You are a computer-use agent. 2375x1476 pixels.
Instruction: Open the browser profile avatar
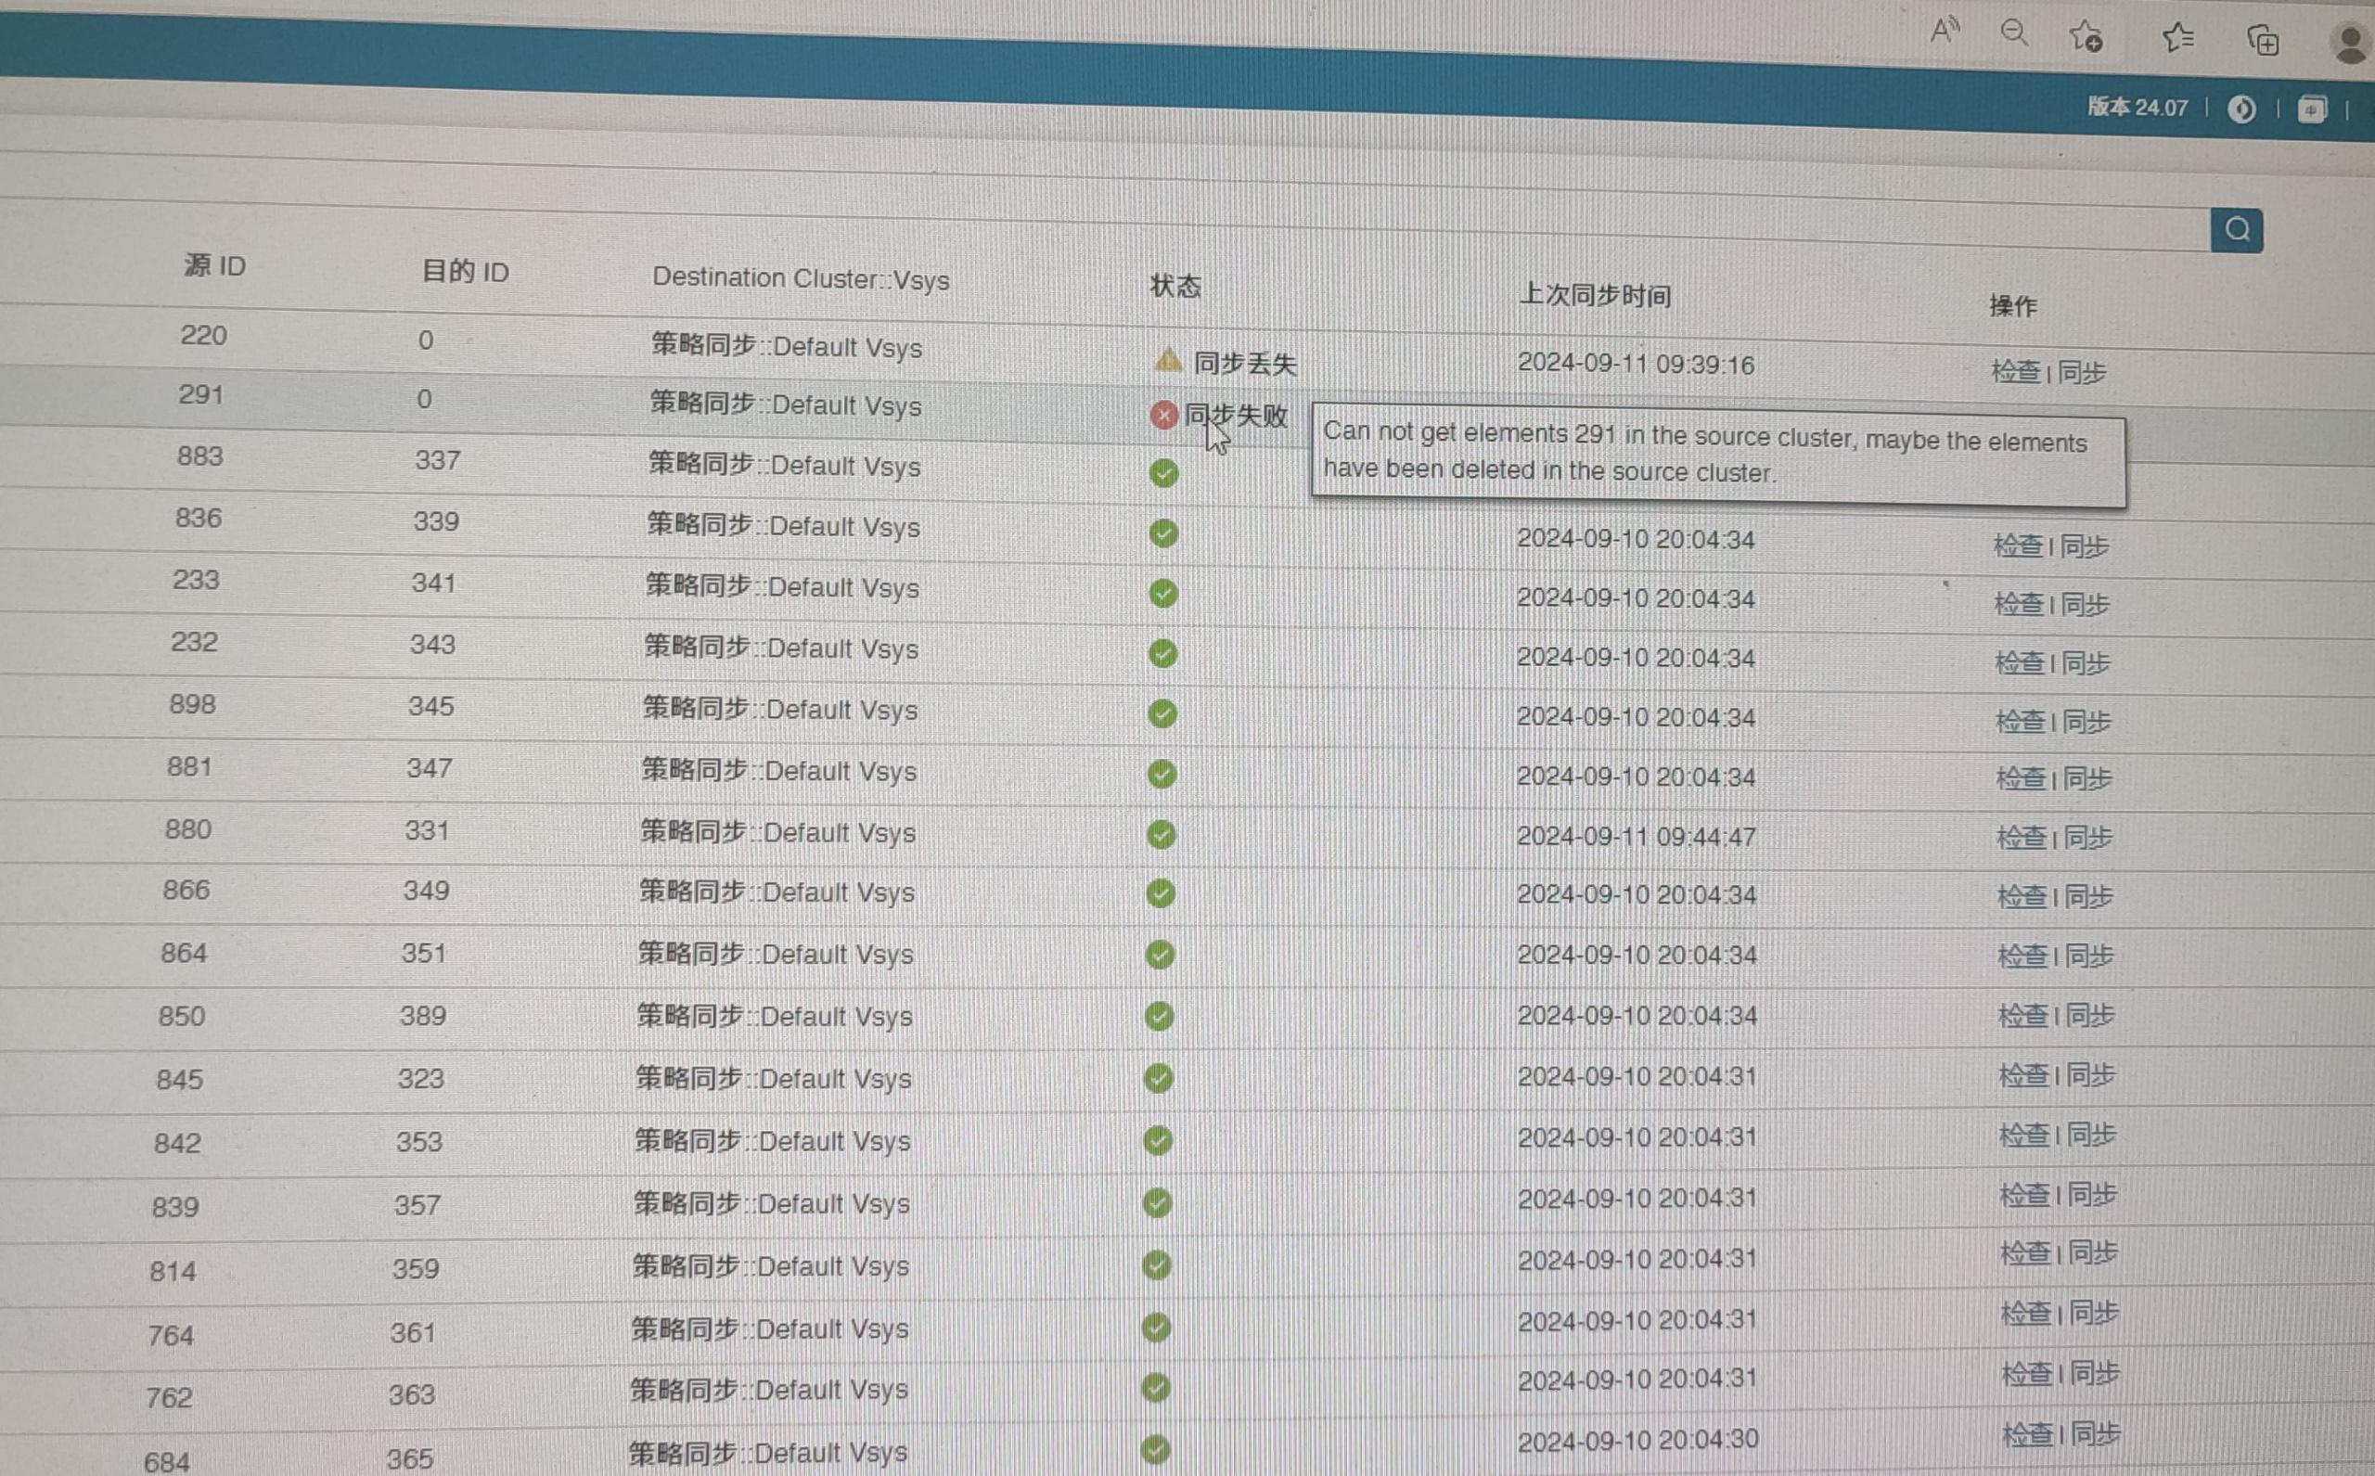coord(2351,44)
